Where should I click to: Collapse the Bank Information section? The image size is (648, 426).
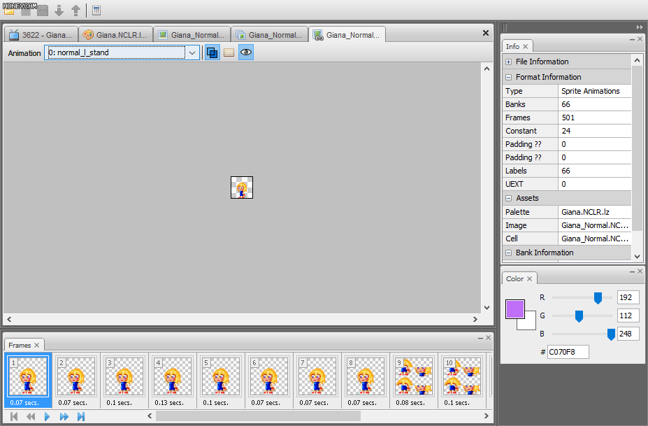pyautogui.click(x=508, y=253)
